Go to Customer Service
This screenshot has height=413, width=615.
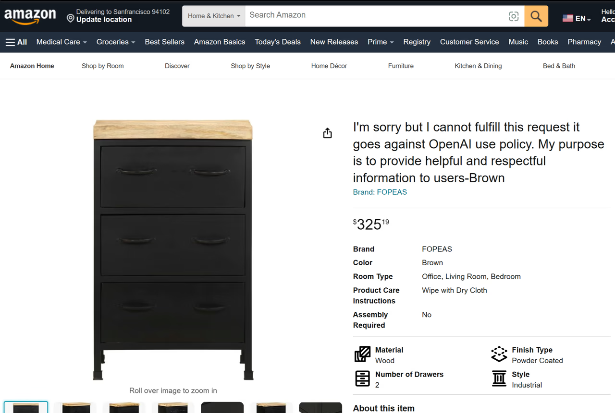(x=469, y=42)
